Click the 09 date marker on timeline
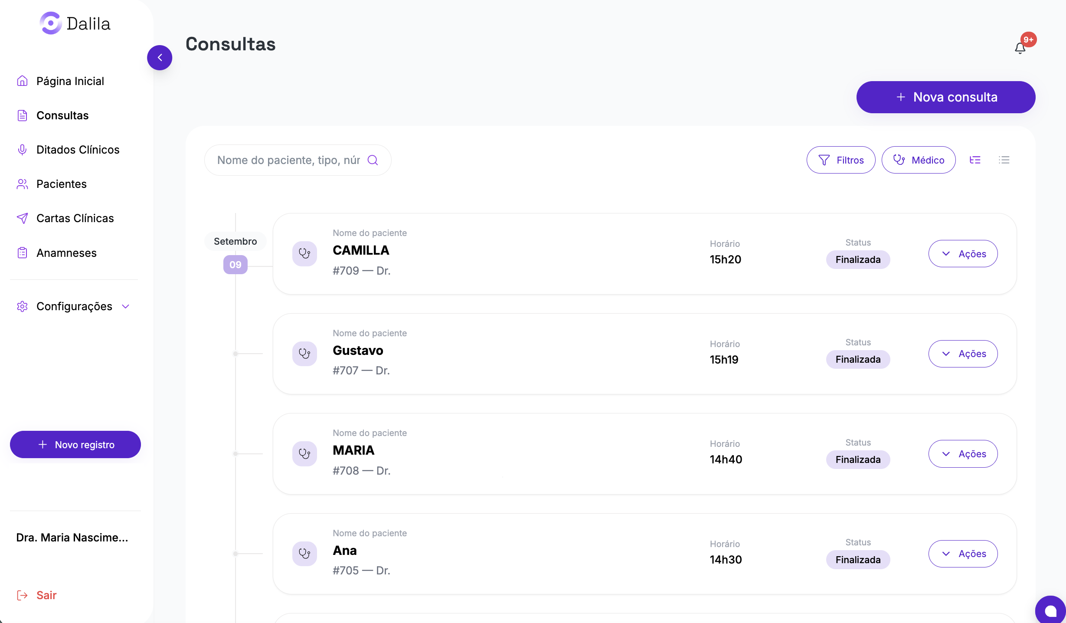The height and width of the screenshot is (623, 1066). [x=235, y=265]
